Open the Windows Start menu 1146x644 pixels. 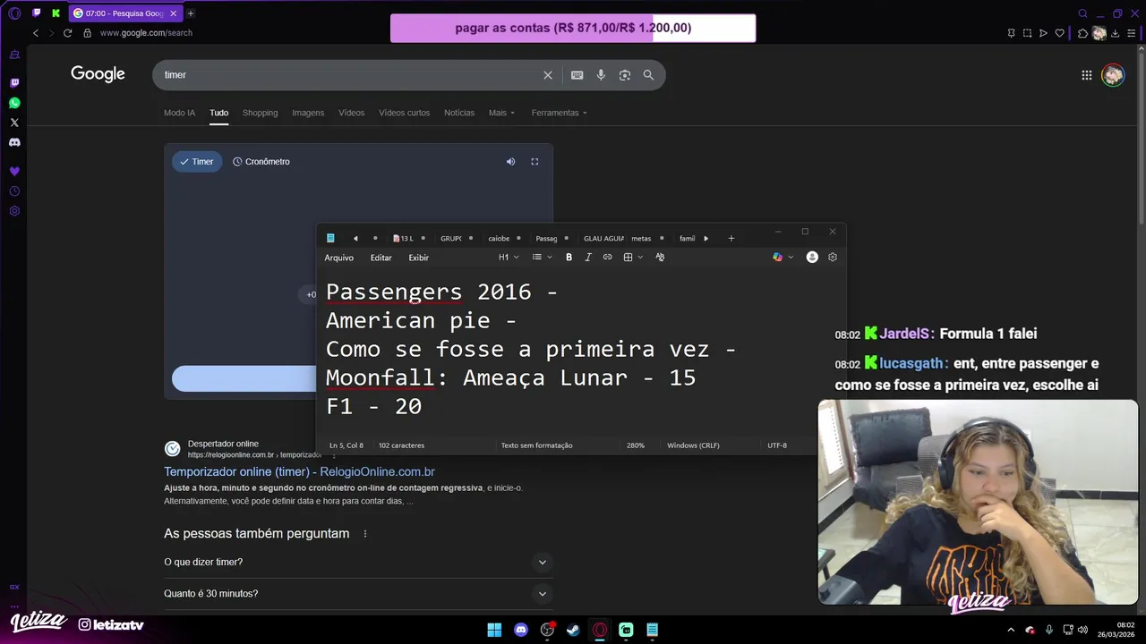pyautogui.click(x=494, y=630)
